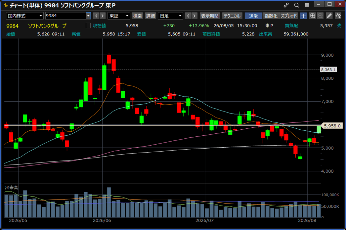346x230 pixels.
Task: Expand the 国内株式 dropdown
Action: click(24, 16)
